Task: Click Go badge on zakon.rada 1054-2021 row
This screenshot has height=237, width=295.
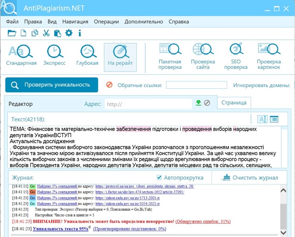Action: [32, 204]
